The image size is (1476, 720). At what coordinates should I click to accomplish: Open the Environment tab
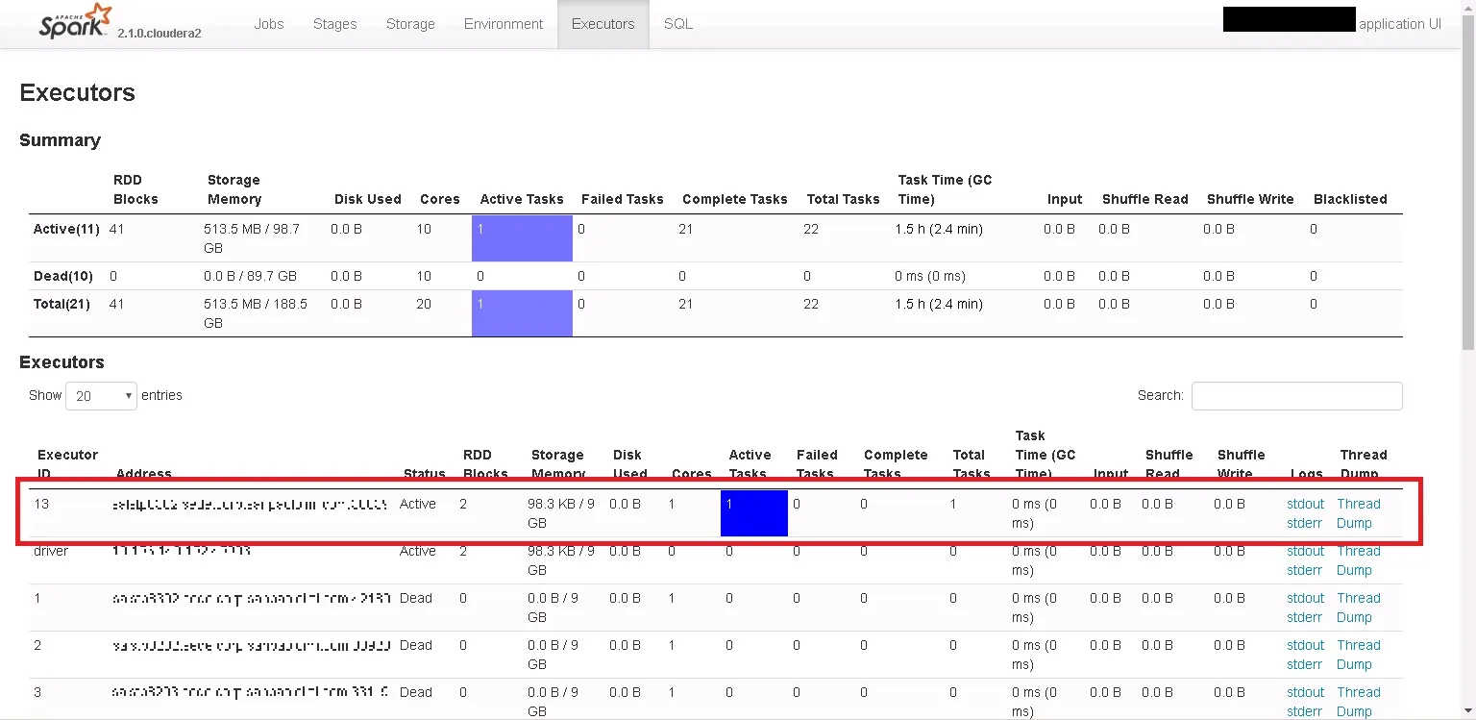click(x=504, y=24)
